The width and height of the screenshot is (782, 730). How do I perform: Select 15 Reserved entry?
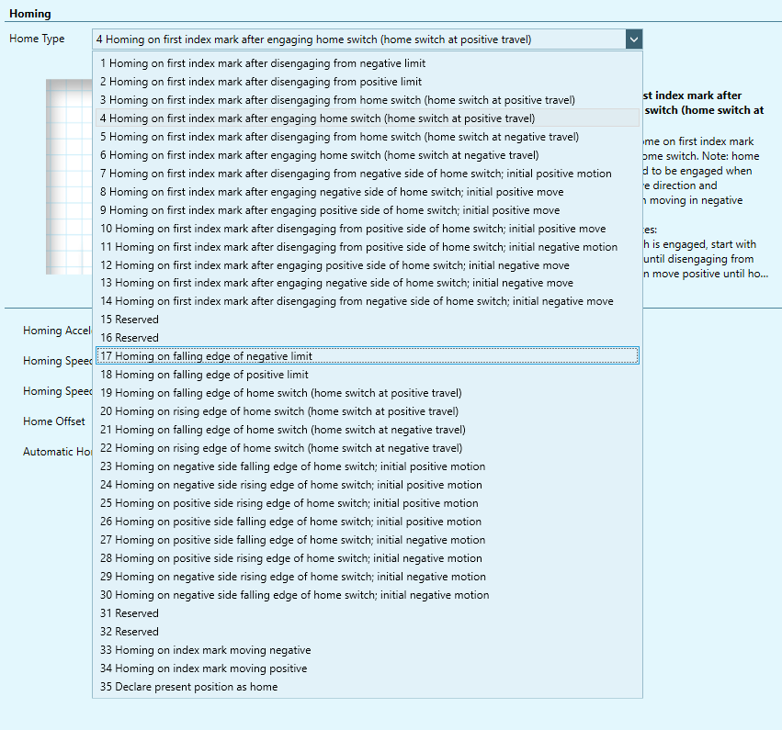367,320
